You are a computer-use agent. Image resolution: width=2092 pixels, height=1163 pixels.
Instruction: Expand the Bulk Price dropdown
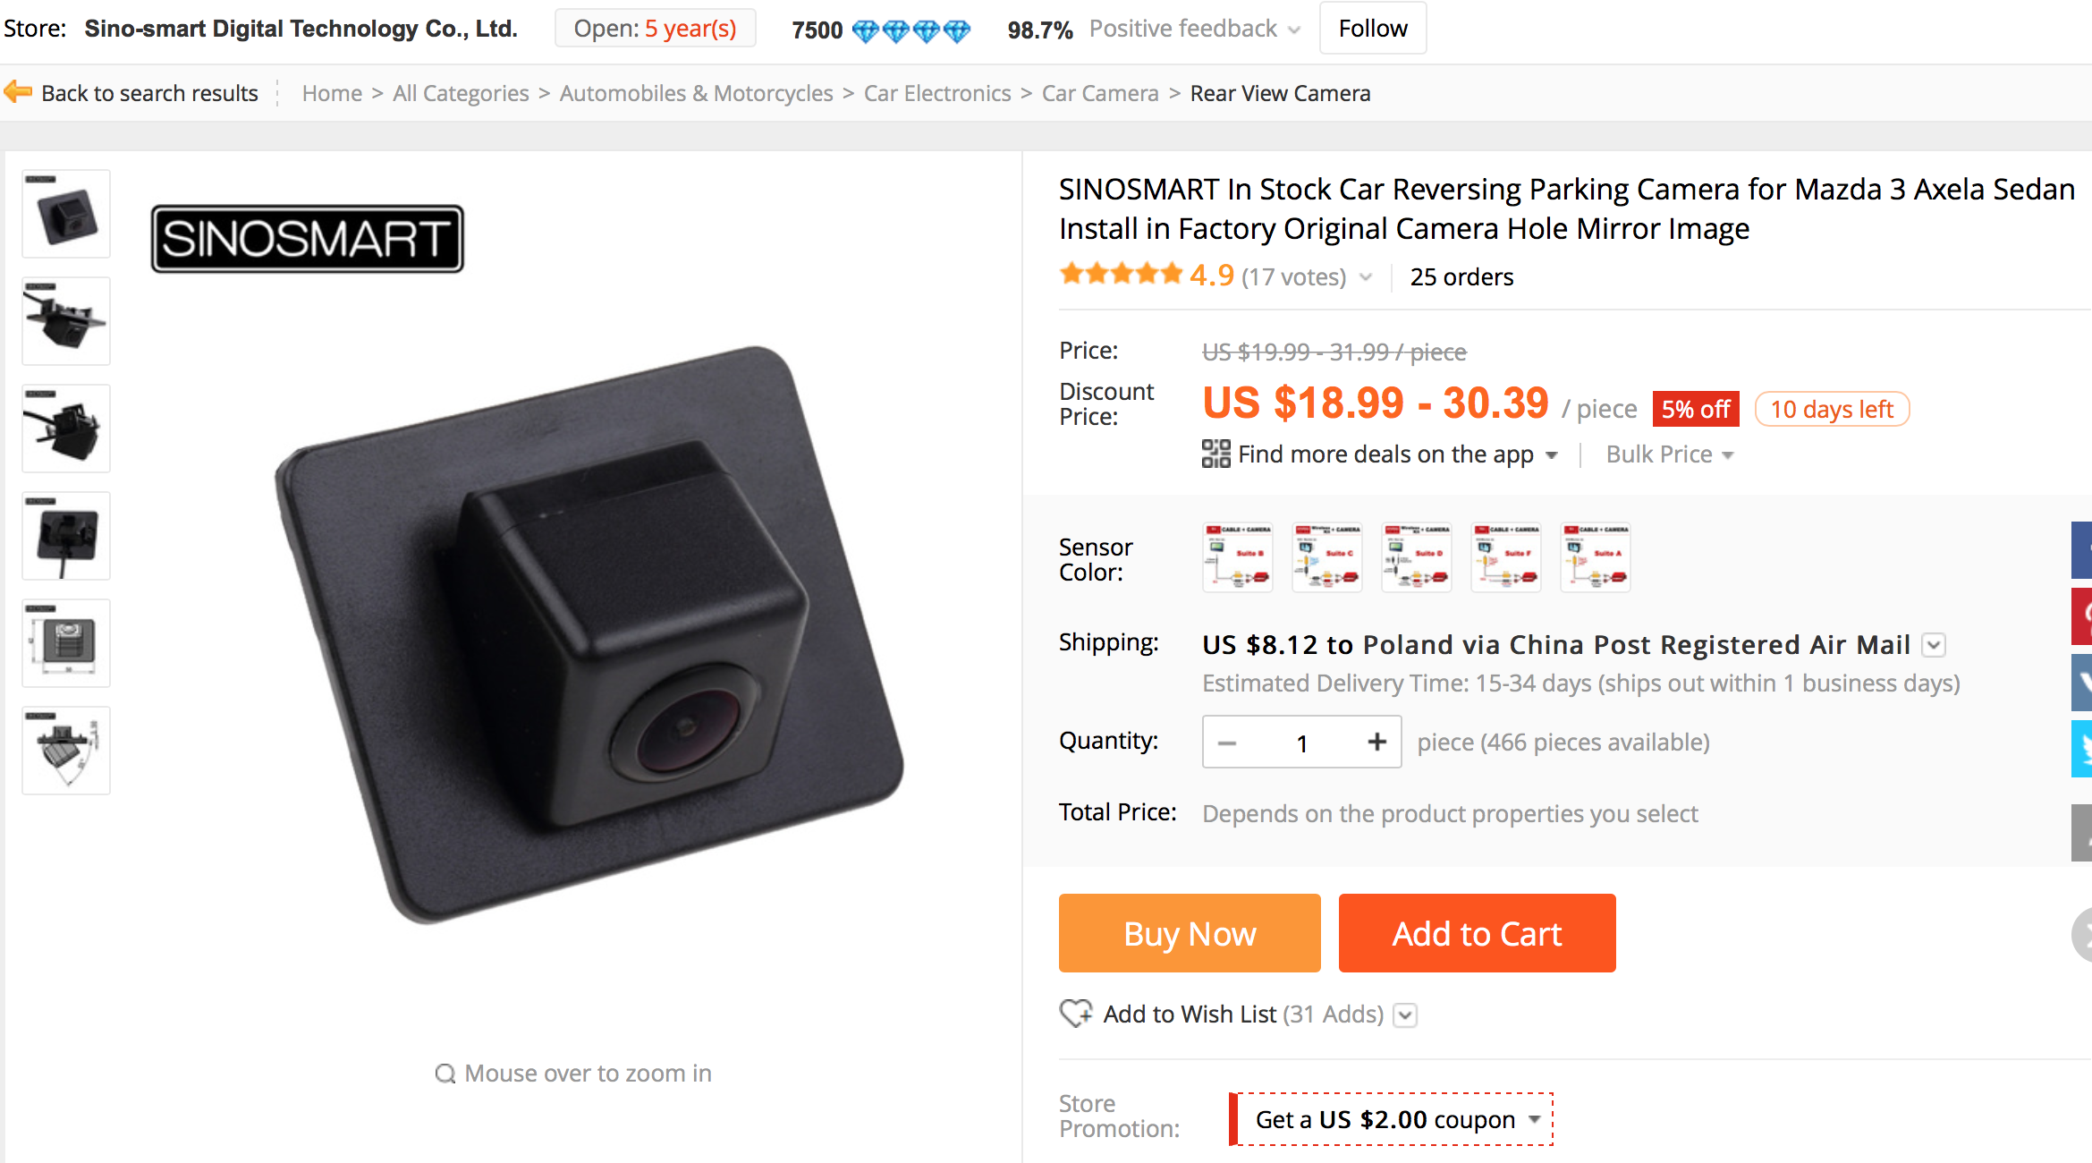pyautogui.click(x=1669, y=454)
